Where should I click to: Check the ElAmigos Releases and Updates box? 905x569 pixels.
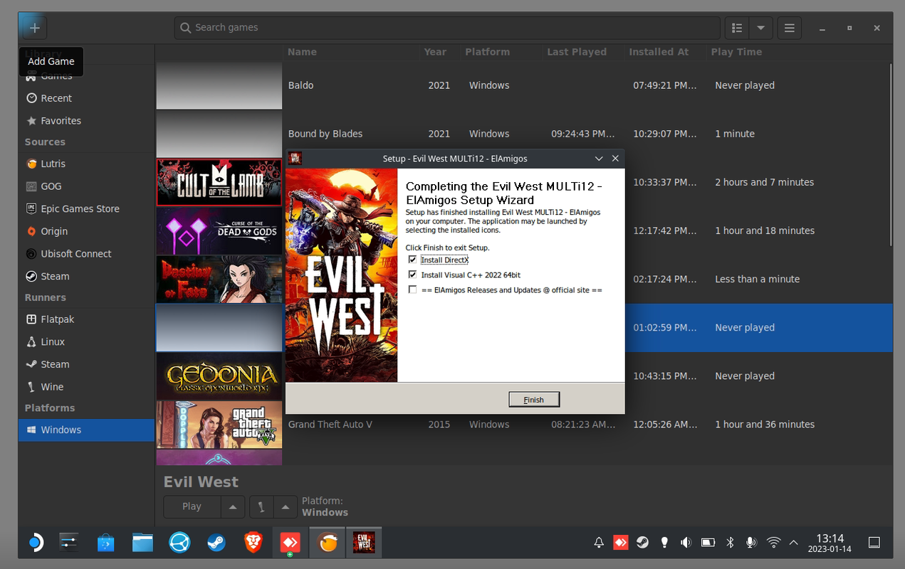click(413, 289)
